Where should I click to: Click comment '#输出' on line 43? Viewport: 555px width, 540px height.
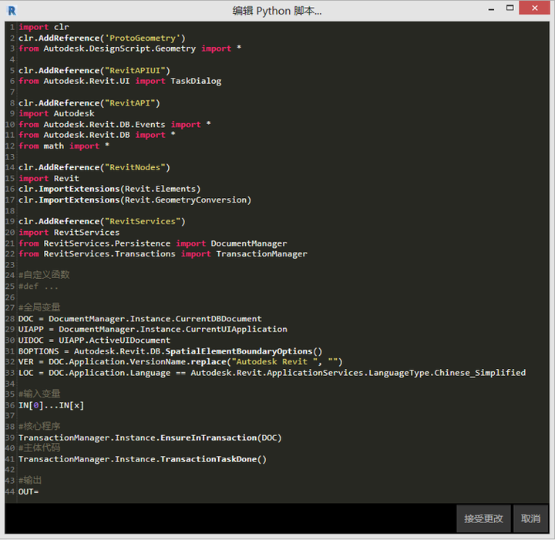tap(30, 480)
